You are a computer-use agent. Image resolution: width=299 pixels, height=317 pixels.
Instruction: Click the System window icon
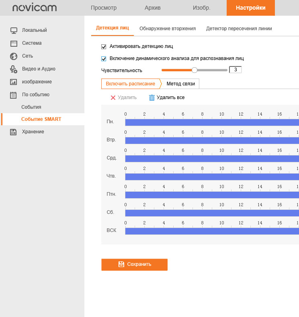click(14, 43)
